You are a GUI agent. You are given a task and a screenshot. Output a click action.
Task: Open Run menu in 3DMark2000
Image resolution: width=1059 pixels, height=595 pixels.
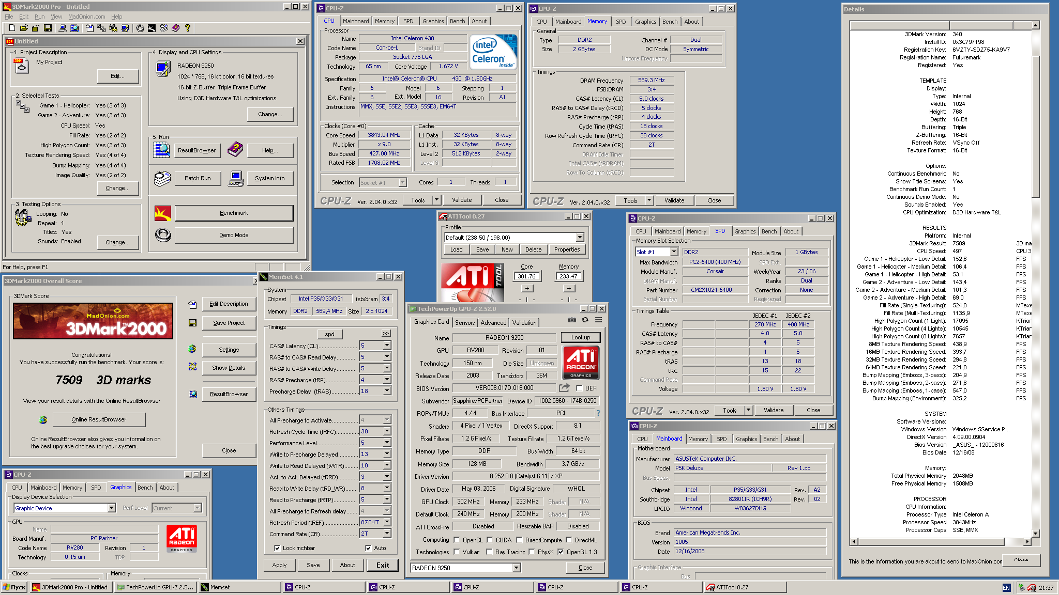point(39,17)
